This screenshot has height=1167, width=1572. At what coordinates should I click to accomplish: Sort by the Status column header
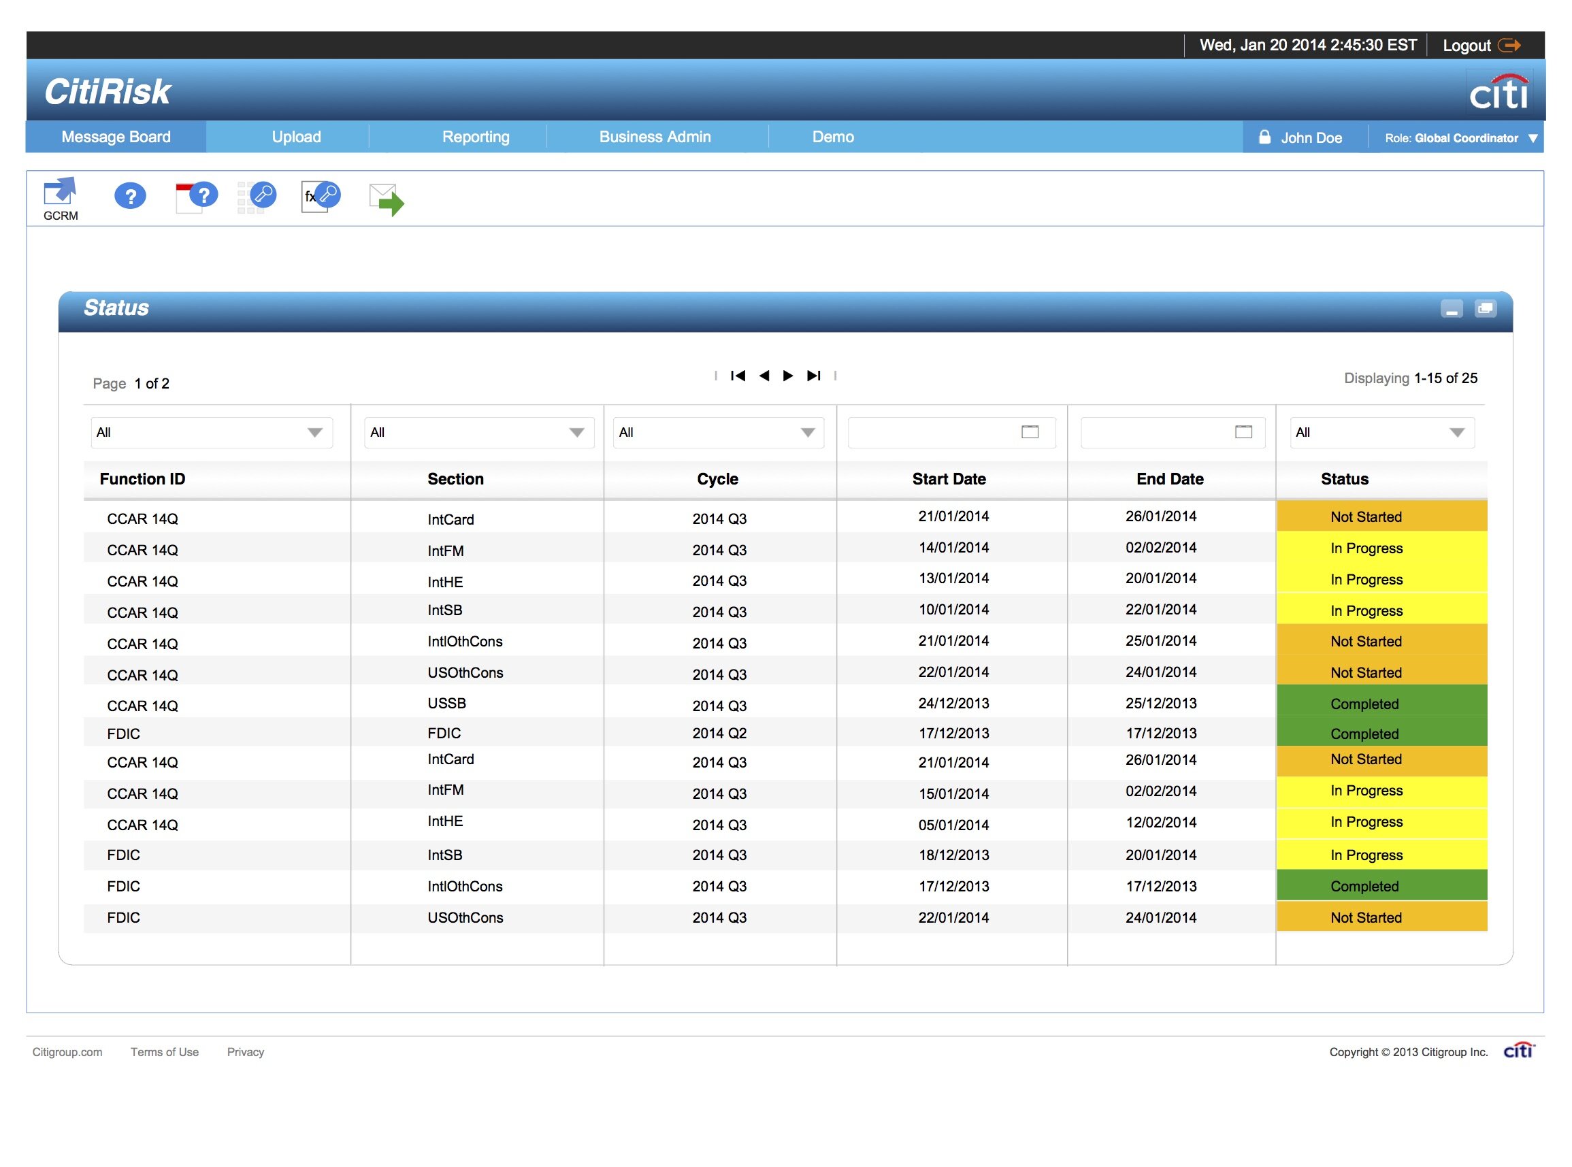(1345, 479)
